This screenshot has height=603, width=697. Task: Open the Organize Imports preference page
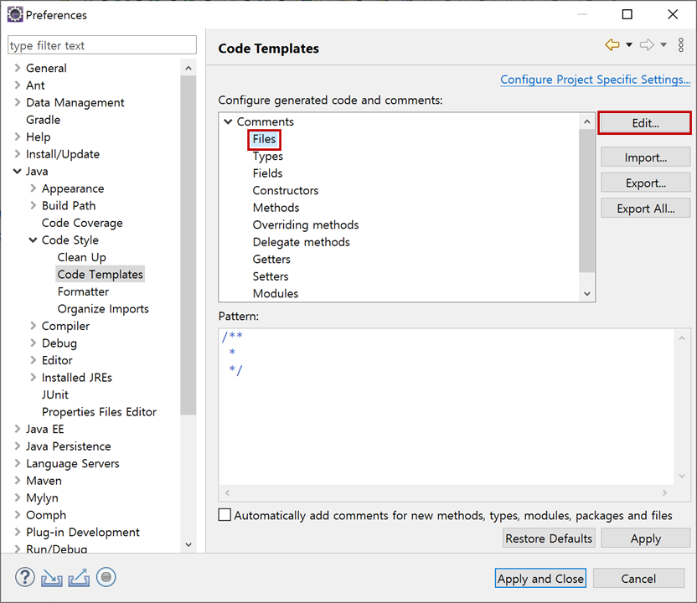click(x=103, y=309)
